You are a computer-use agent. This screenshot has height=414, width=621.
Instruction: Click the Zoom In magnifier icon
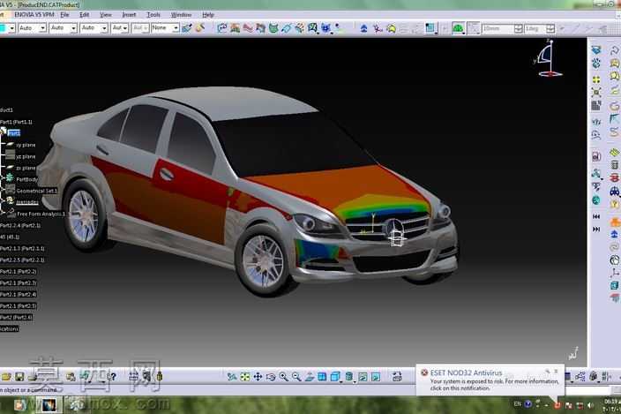(283, 377)
